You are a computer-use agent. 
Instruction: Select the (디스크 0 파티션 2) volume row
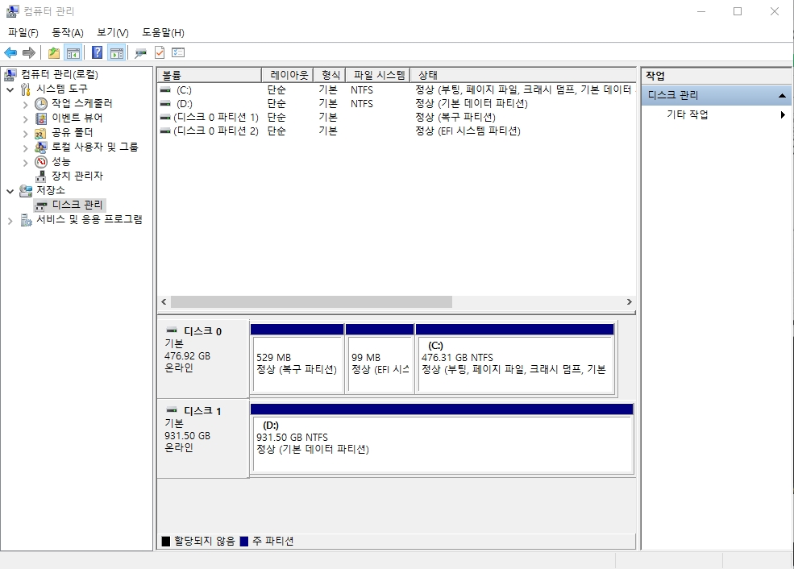click(396, 131)
